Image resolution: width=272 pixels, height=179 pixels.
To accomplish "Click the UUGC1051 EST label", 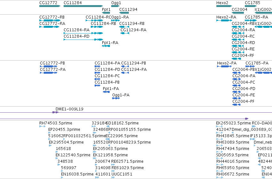I will [x=122, y=174].
